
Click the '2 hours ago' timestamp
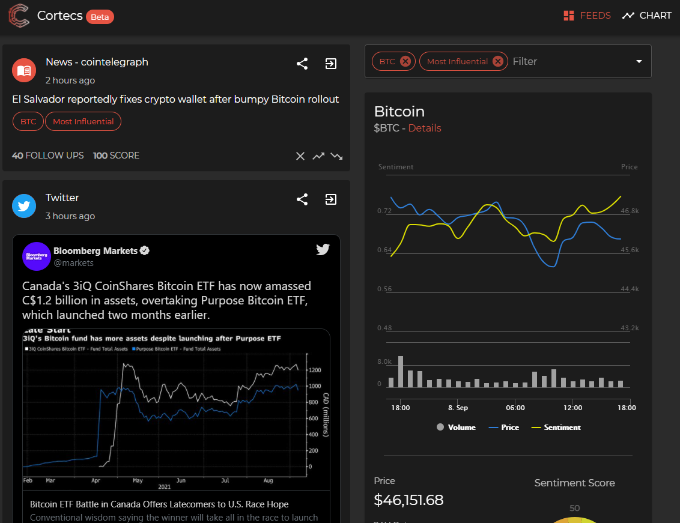pyautogui.click(x=70, y=80)
